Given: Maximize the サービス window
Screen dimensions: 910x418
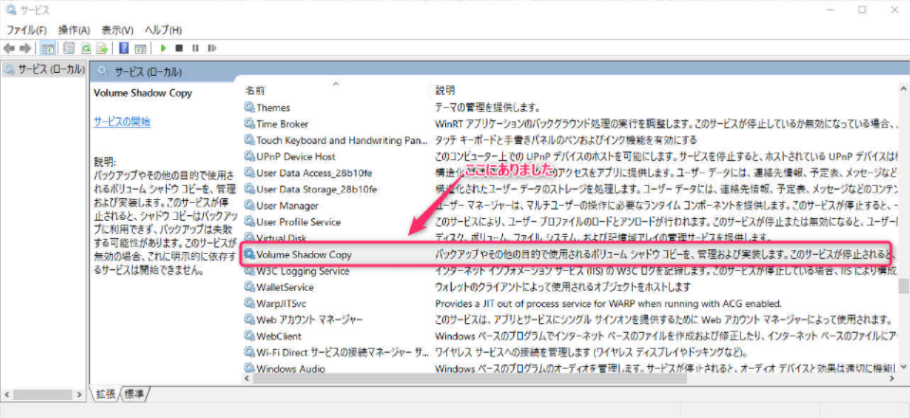Looking at the screenshot, I should pos(863,9).
